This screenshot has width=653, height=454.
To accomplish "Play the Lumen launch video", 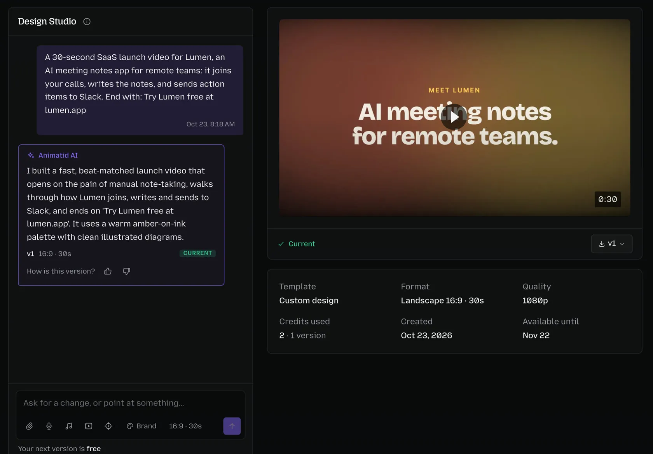I will (x=454, y=117).
